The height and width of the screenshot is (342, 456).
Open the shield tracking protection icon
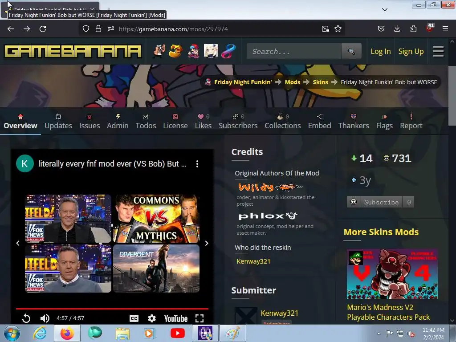coord(86,29)
